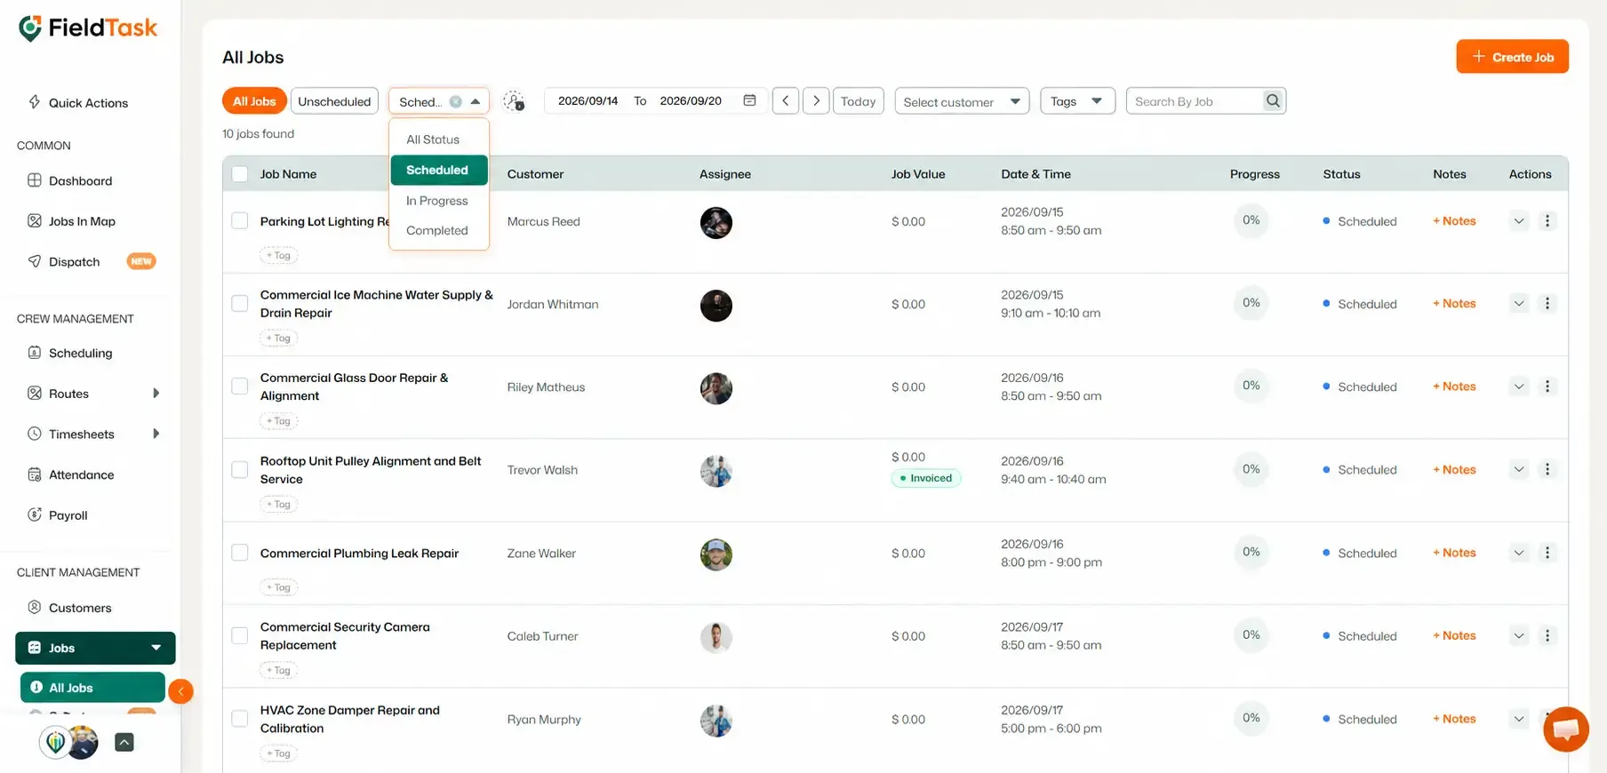Choose All Status from the dropdown list
The width and height of the screenshot is (1607, 773).
(433, 139)
